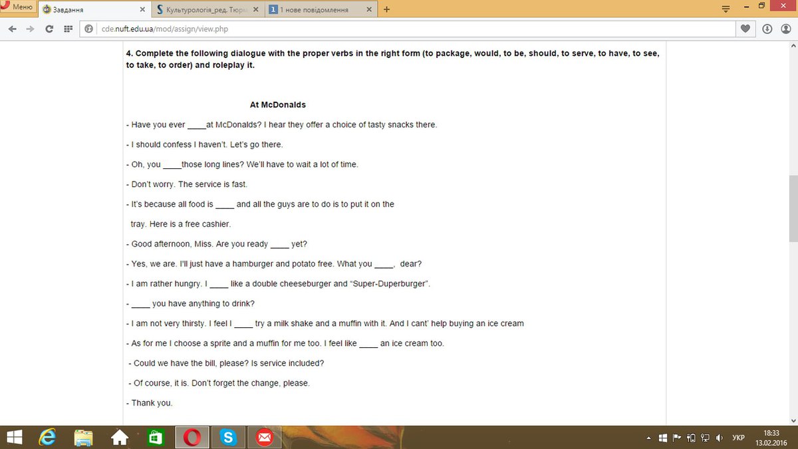Switch to the Завдання tab
798x449 pixels.
[94, 10]
